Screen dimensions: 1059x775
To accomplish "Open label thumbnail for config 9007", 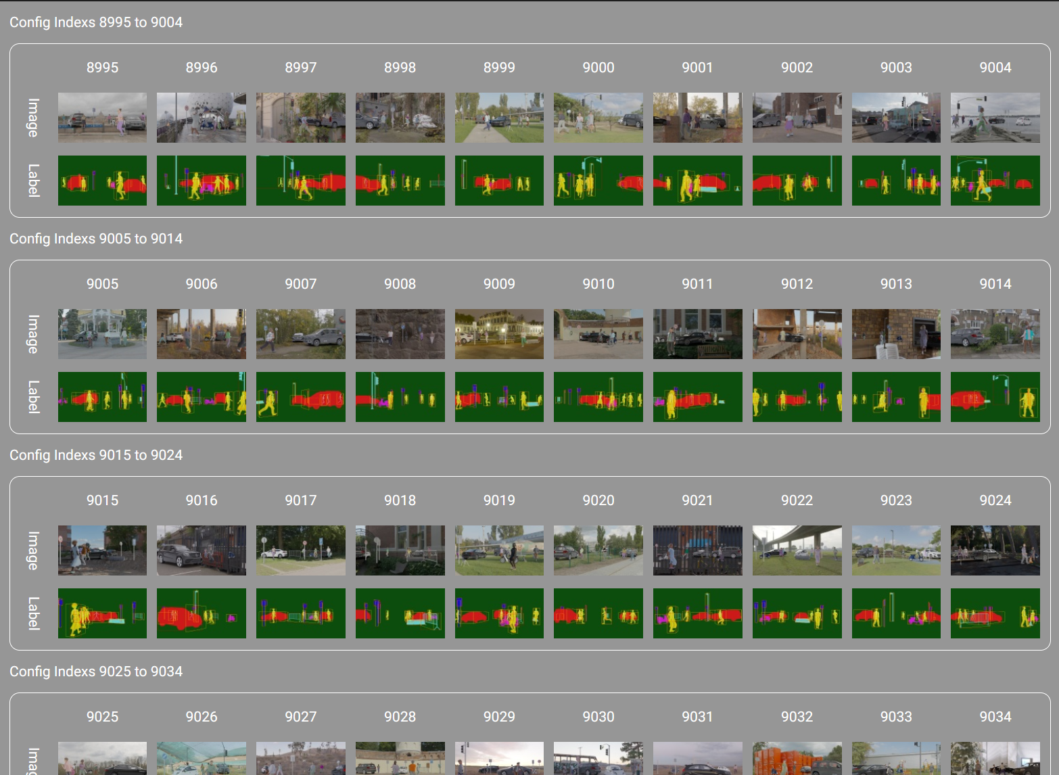I will pos(301,397).
